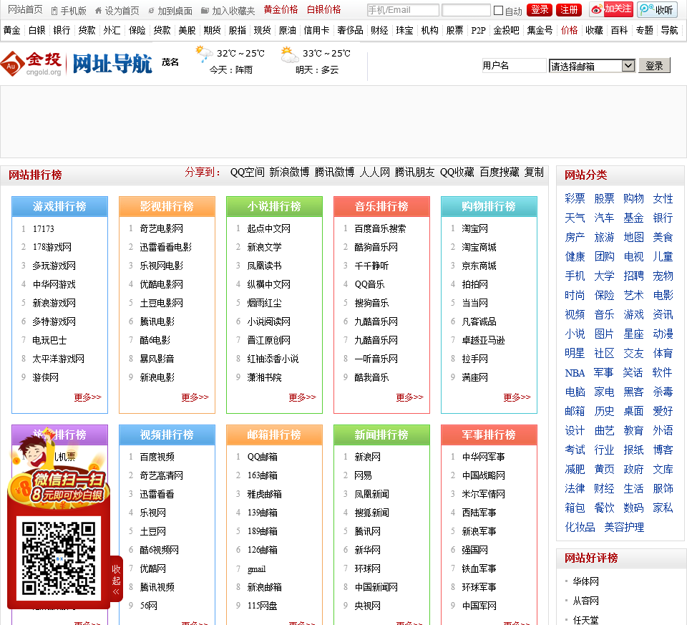Click the red 登录 button at top
Viewport: 687px width, 625px height.
click(x=540, y=9)
